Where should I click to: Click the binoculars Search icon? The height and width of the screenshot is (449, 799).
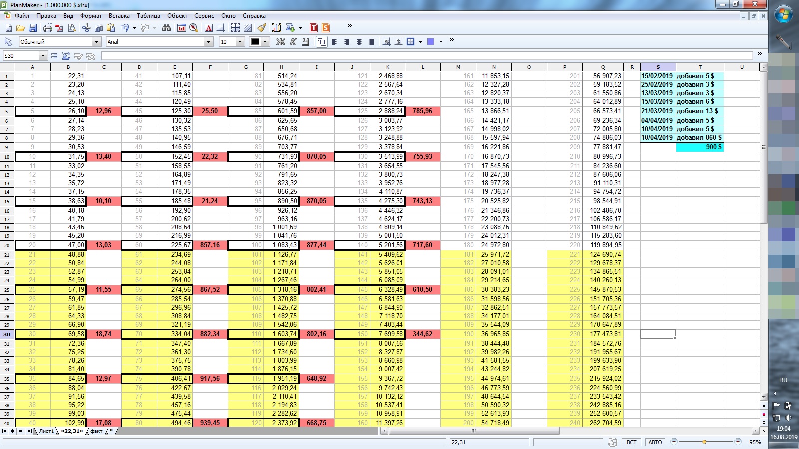tap(166, 28)
